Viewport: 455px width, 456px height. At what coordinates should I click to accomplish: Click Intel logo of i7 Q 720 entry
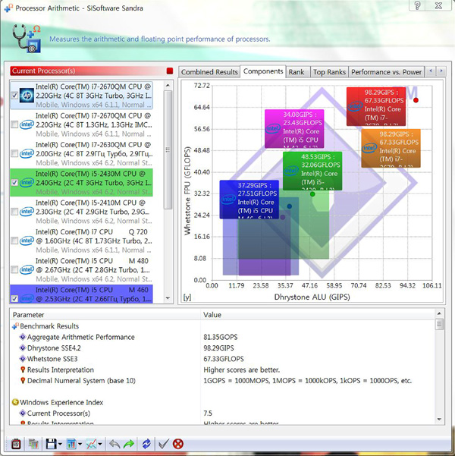coord(27,241)
